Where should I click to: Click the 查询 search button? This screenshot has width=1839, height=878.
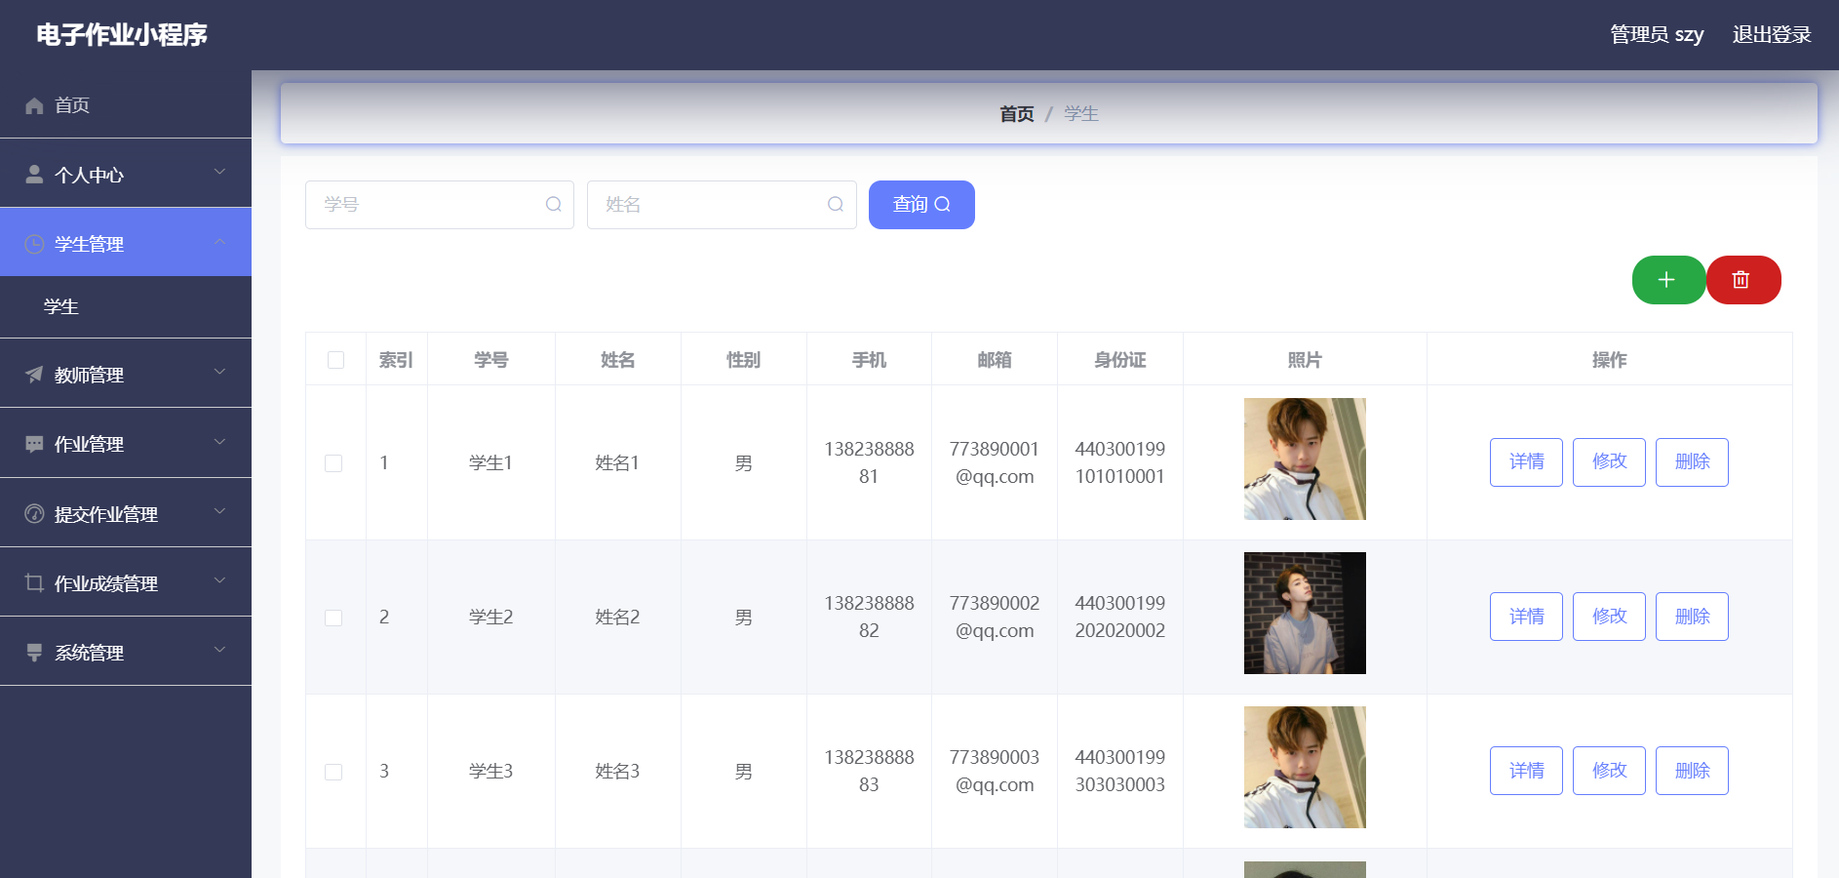point(921,205)
